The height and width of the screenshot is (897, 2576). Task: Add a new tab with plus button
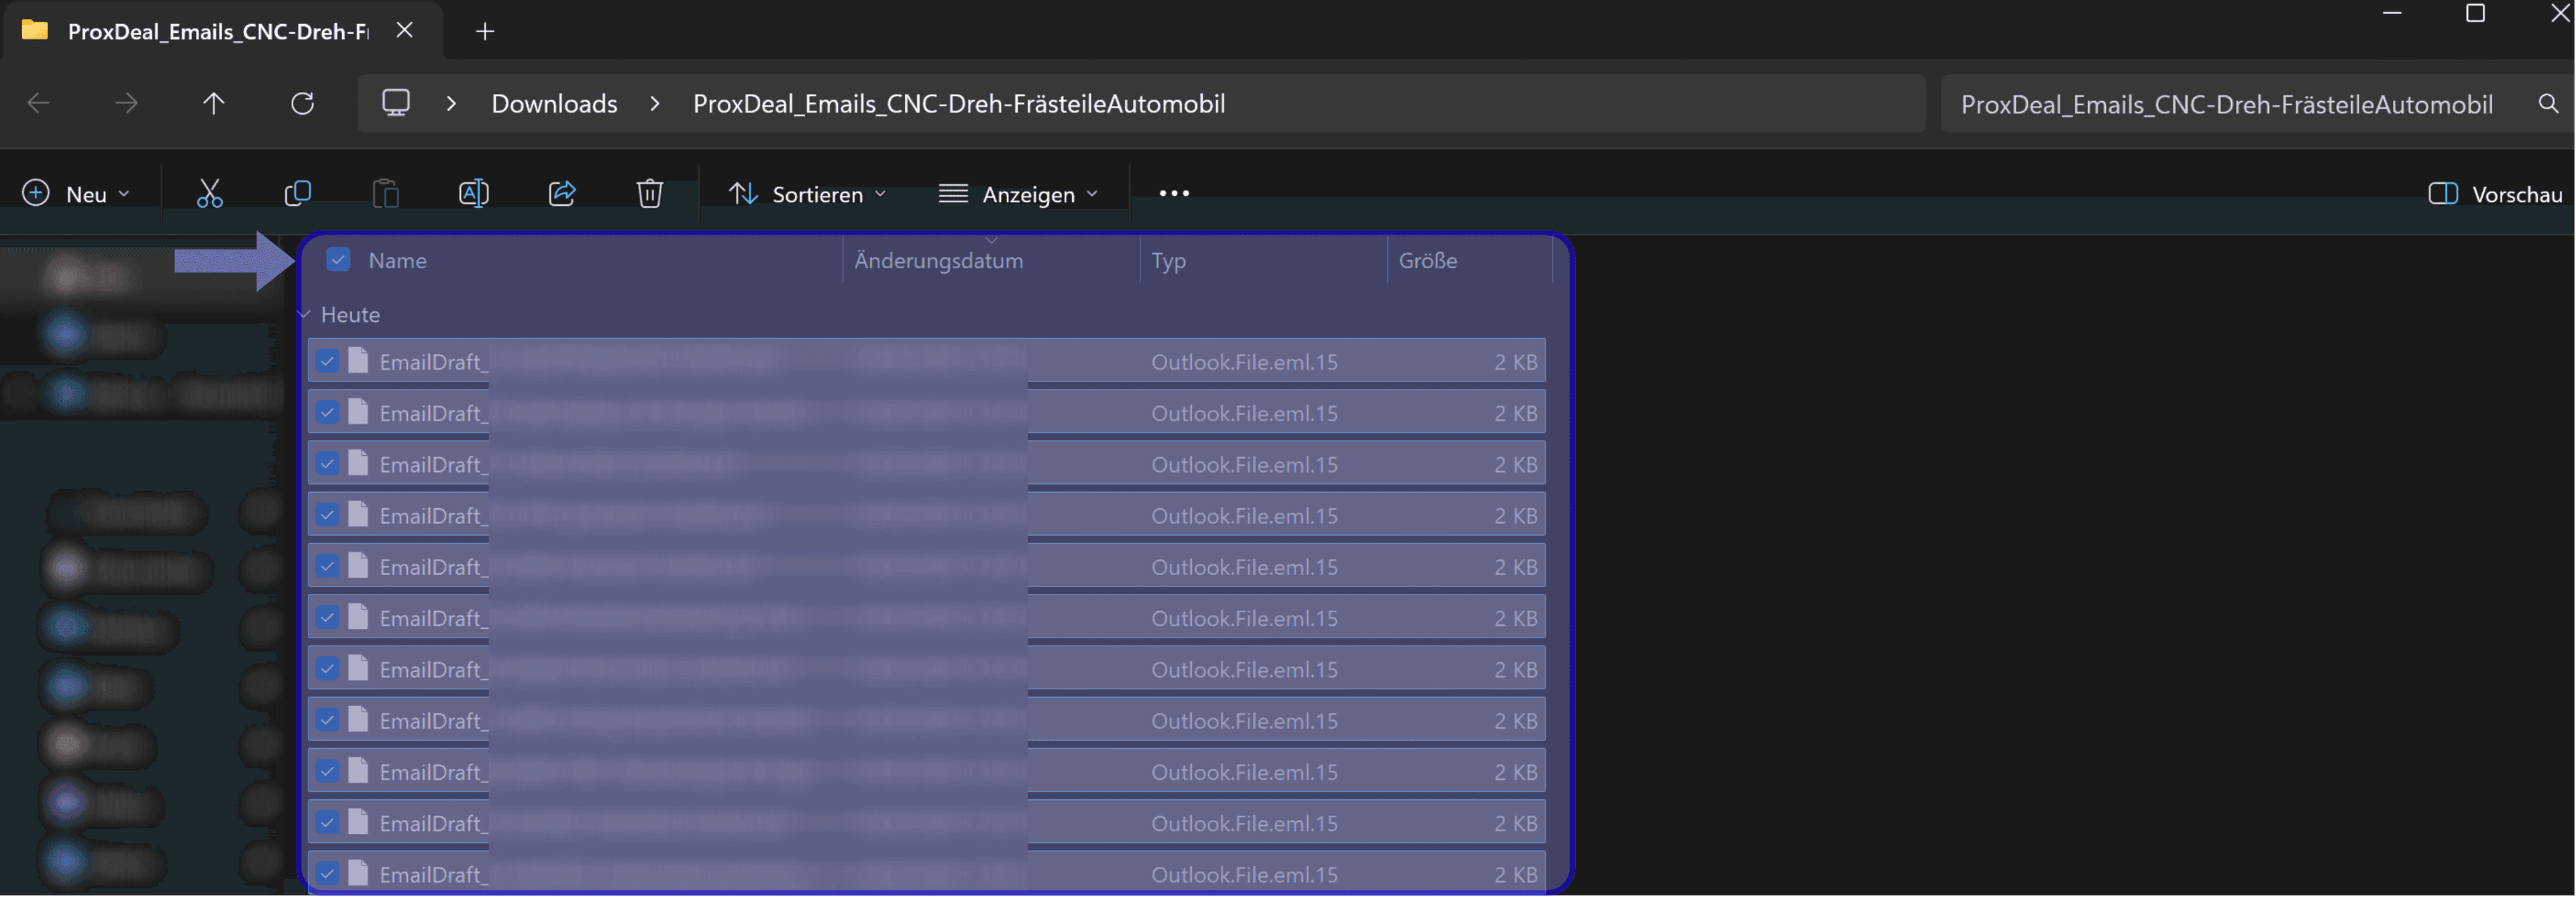pyautogui.click(x=485, y=31)
